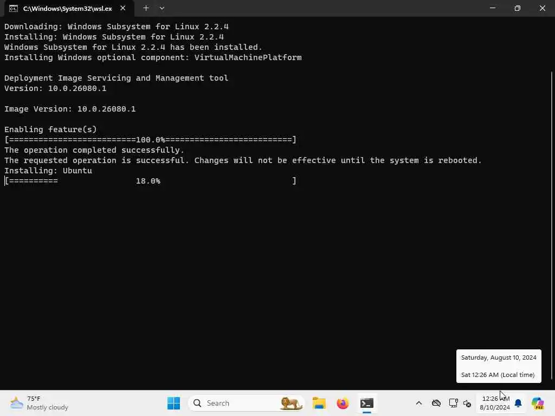Click 'Linux 2.2.4 has been installed.' line
555x416 pixels.
(133, 47)
